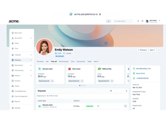Expand My activity submenu arrow
Screen dimensions: 166x125
tap(31, 38)
